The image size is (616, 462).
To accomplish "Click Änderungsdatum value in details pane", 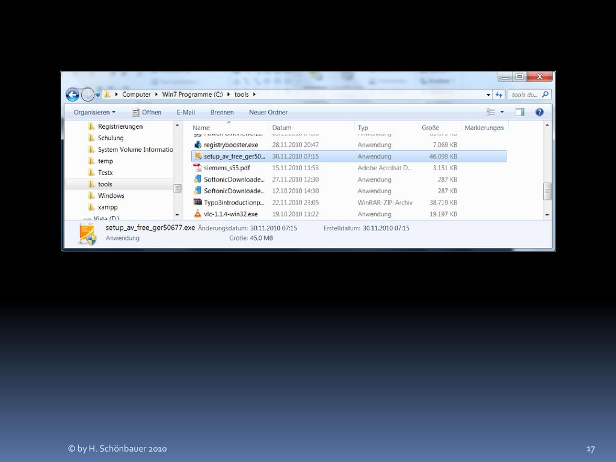I will (274, 228).
